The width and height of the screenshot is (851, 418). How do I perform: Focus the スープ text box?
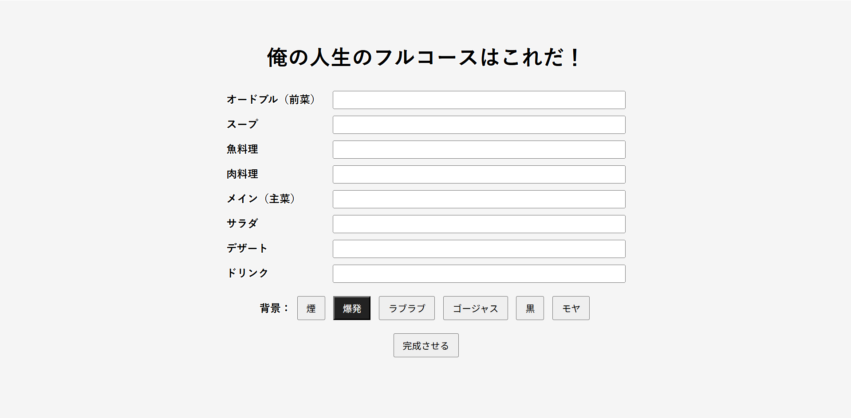coord(479,125)
